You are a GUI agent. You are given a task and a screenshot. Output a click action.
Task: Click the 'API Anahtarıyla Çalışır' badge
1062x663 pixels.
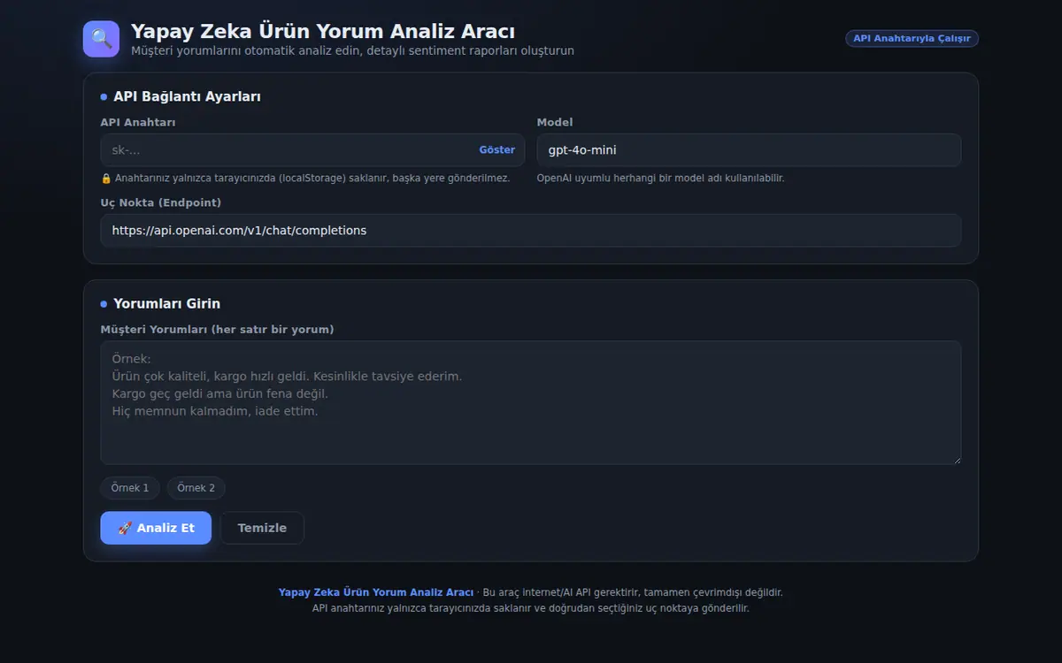(x=912, y=39)
